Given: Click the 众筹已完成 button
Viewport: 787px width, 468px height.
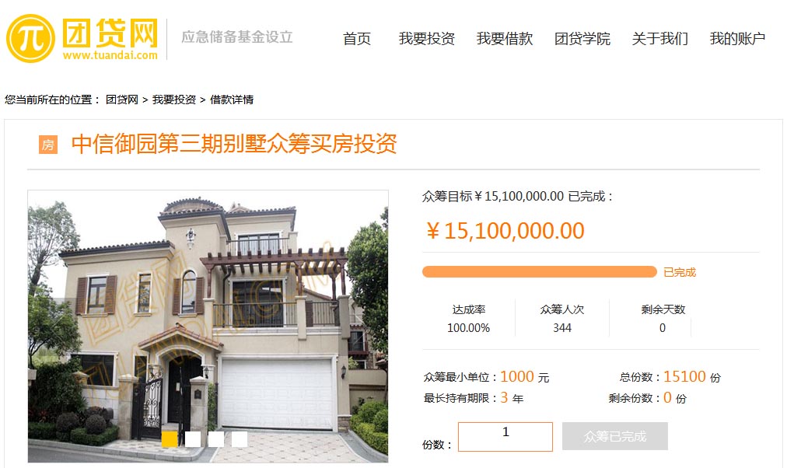Looking at the screenshot, I should coord(615,436).
